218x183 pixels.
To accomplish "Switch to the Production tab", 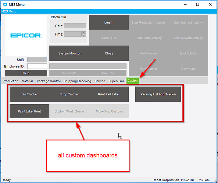I will pos(11,81).
